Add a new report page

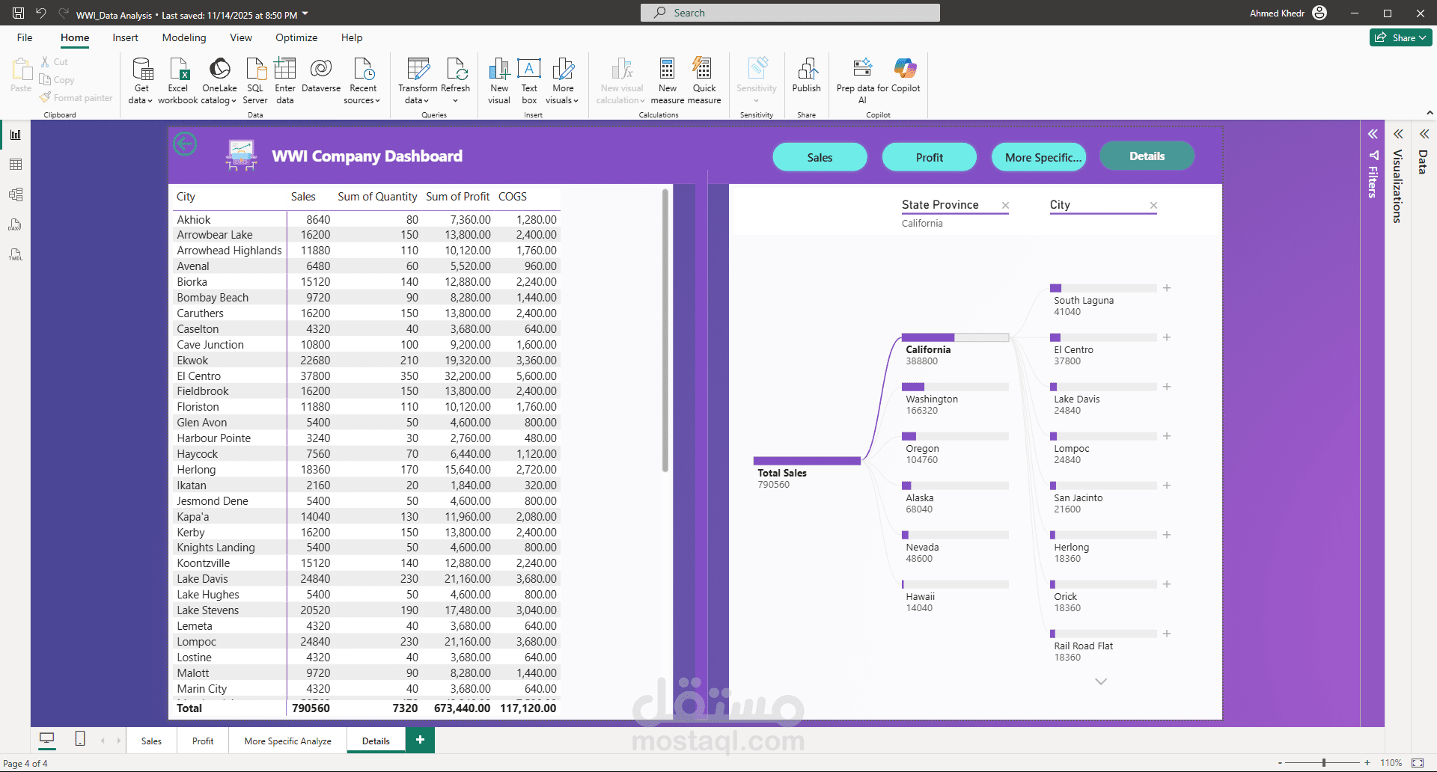(420, 740)
